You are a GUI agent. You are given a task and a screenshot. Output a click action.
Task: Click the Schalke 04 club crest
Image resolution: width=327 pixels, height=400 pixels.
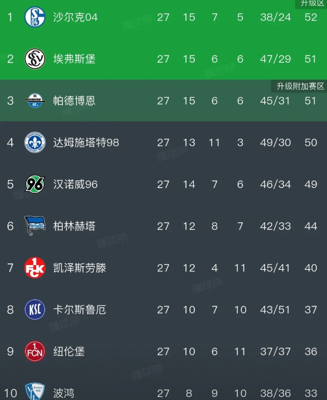(x=35, y=17)
